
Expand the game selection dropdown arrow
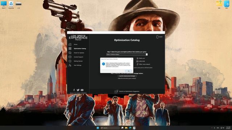[x=146, y=55]
